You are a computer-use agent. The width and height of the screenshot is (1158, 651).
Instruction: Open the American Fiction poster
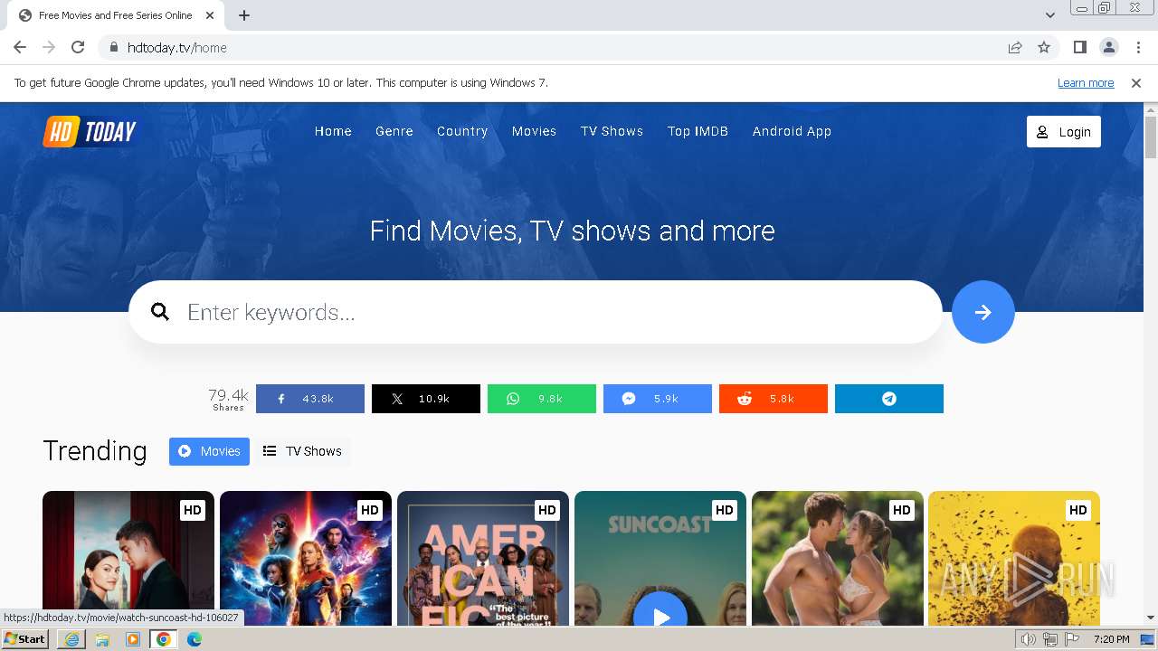pyautogui.click(x=483, y=558)
